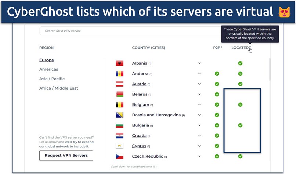296x174 pixels.
Task: Select the Americas region
Action: (48, 69)
